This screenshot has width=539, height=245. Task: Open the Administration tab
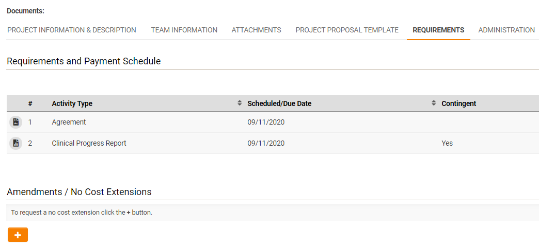click(506, 30)
